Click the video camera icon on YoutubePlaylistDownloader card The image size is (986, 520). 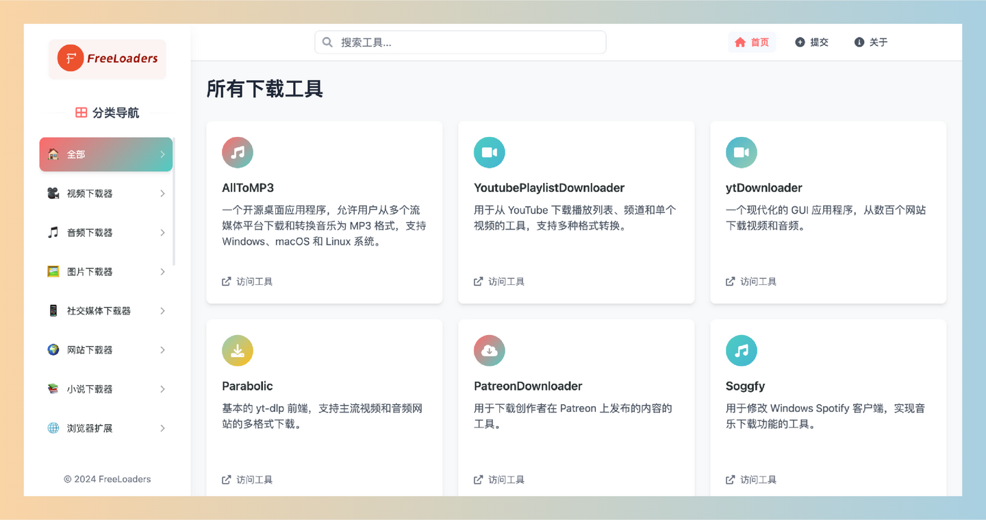coord(490,152)
